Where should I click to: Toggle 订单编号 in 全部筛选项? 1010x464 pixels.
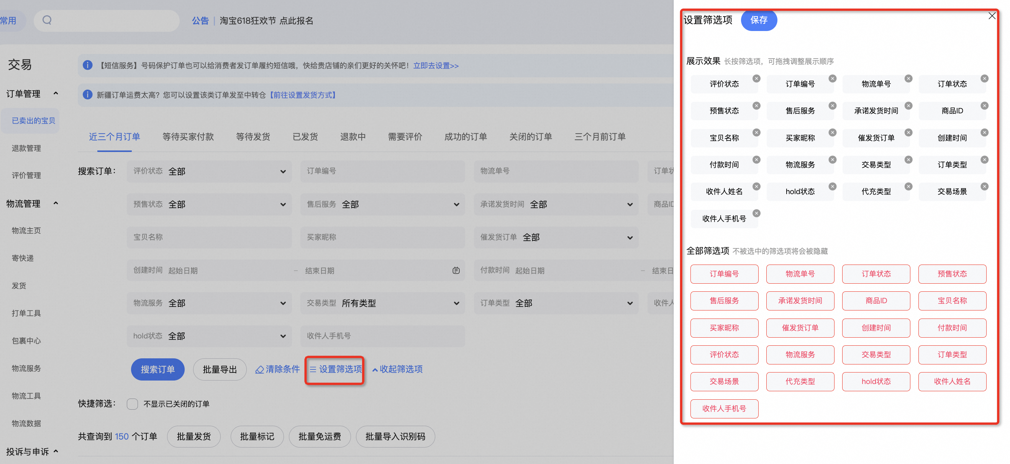tap(724, 274)
